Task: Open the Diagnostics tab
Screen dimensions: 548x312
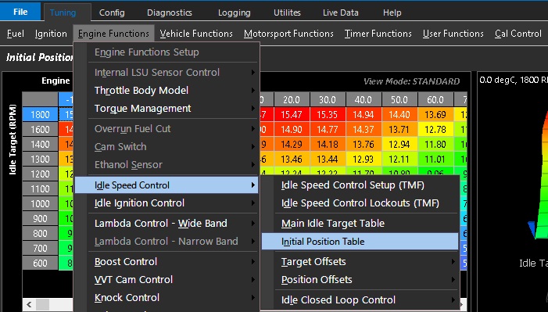Action: [x=170, y=13]
